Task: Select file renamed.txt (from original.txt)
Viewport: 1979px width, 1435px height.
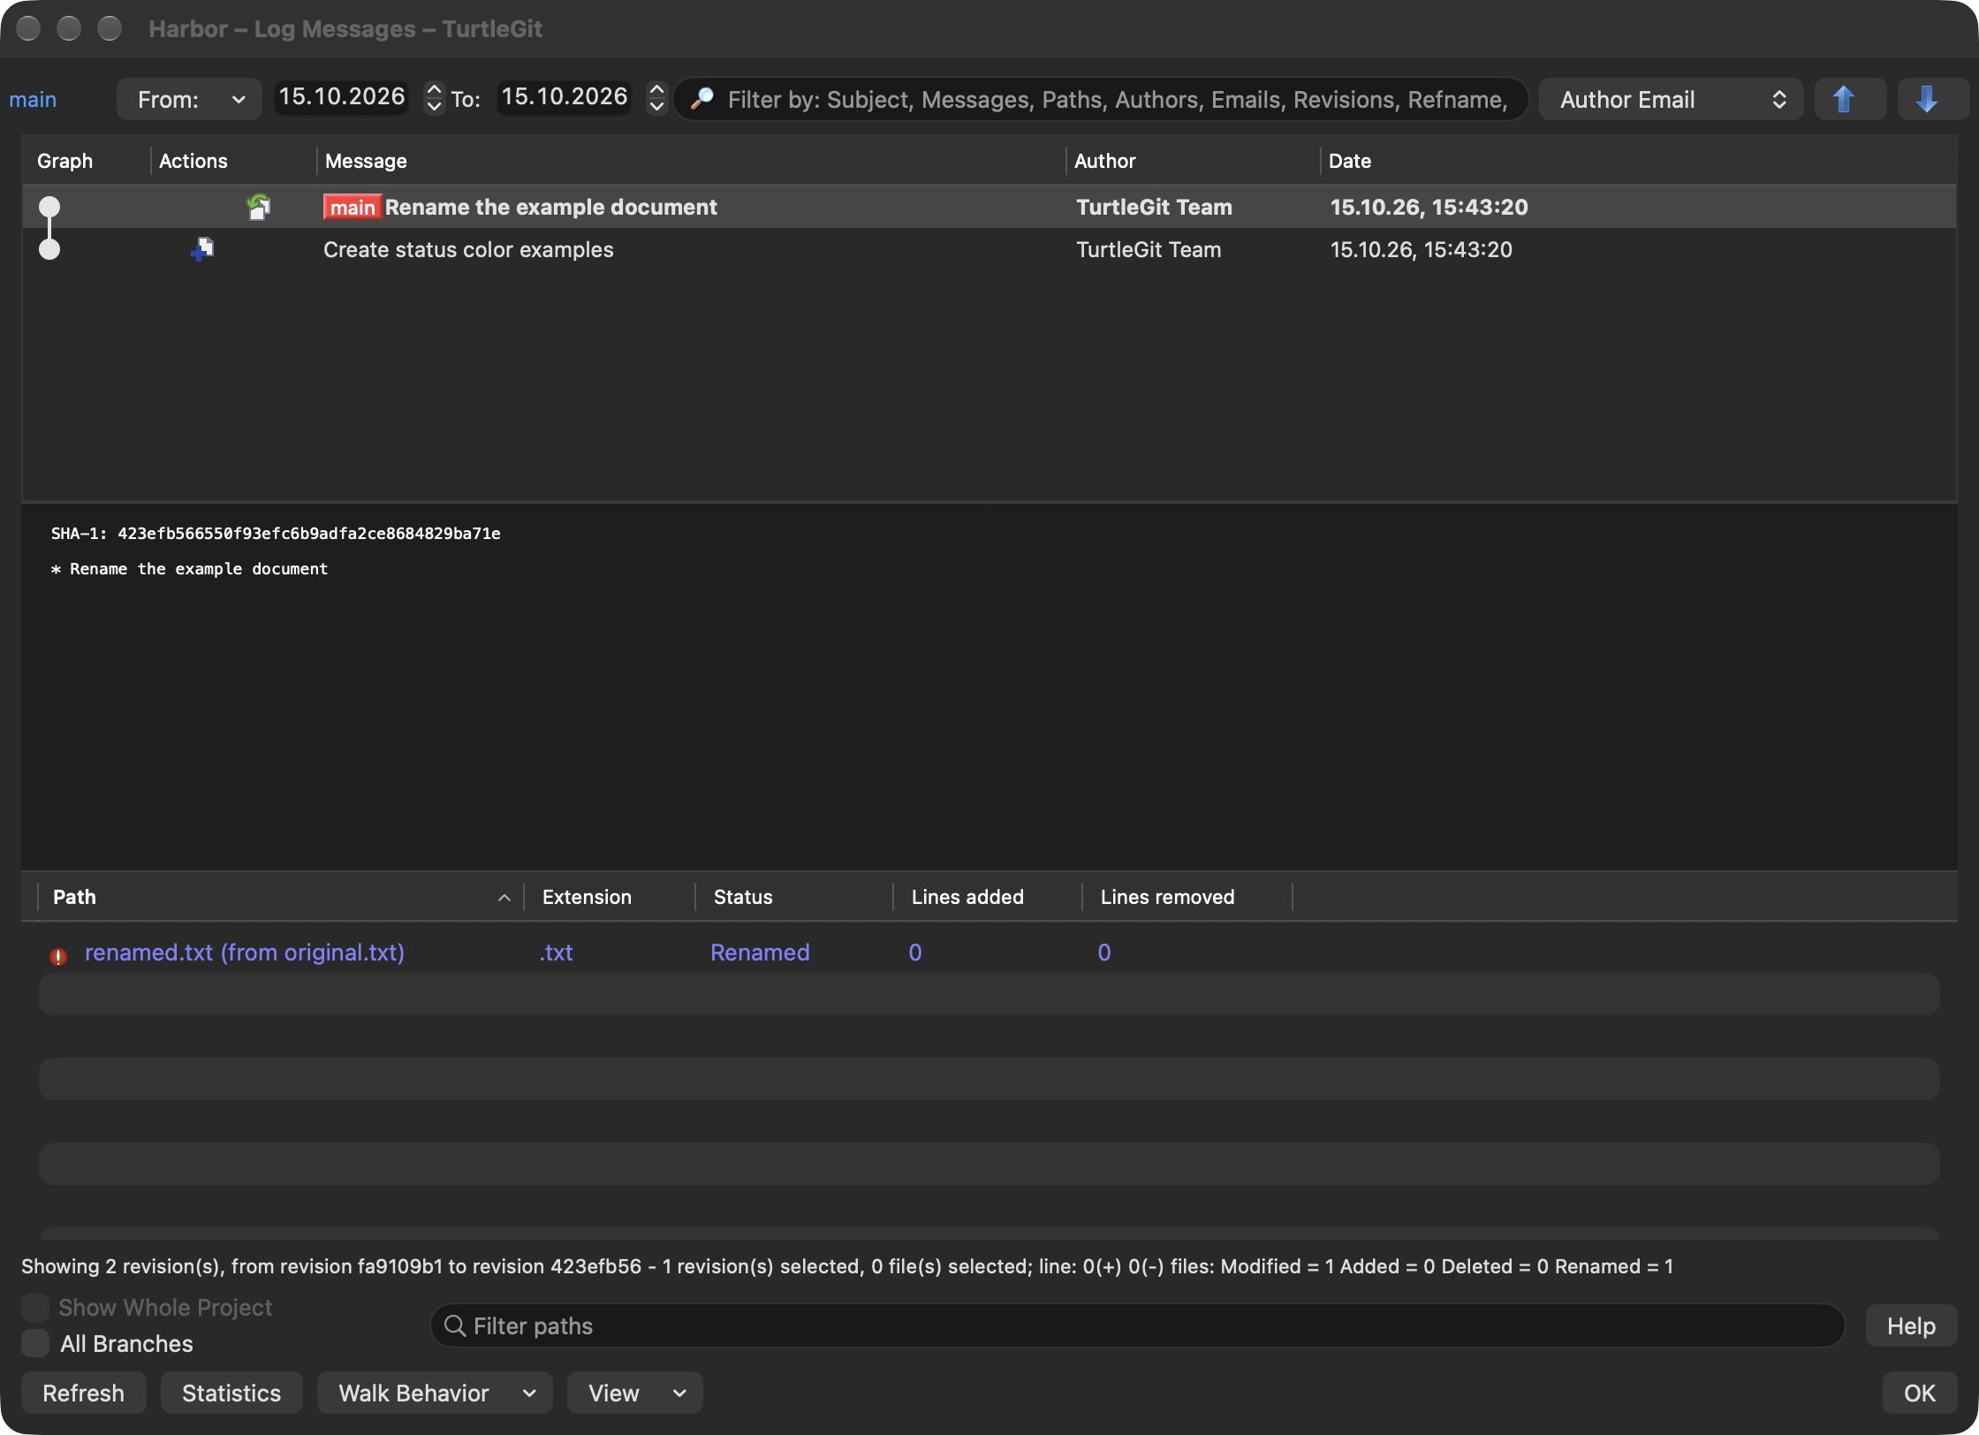Action: pyautogui.click(x=989, y=953)
